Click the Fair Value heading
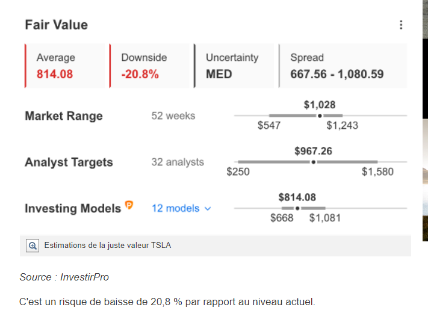 [56, 25]
